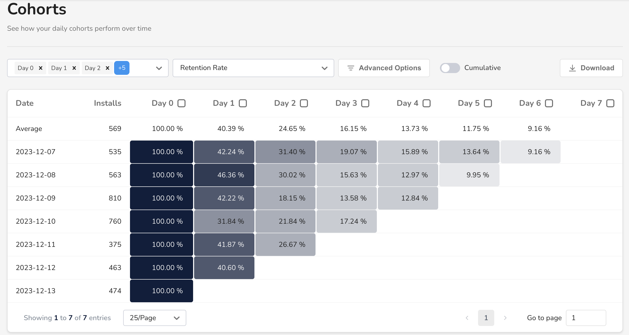This screenshot has width=629, height=335.
Task: Click the 9.16 % cell in 2023-12-07 row
Action: click(531, 152)
